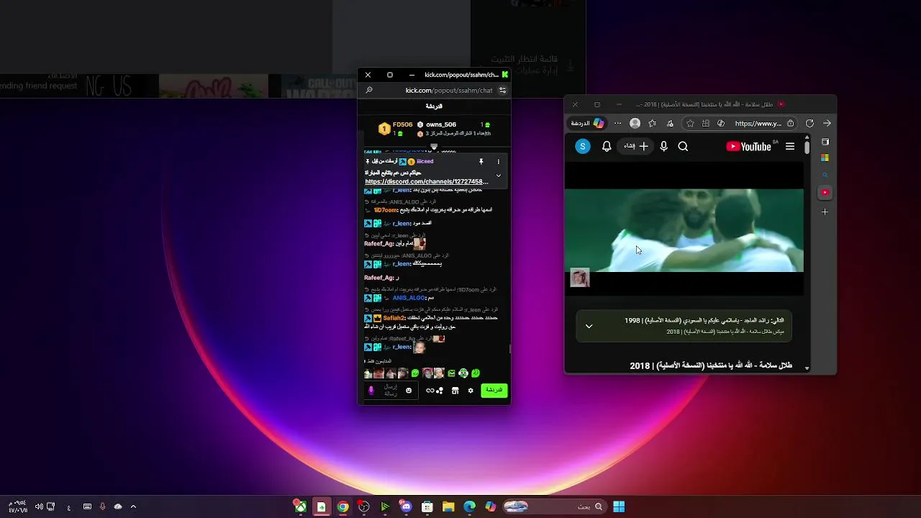921x518 pixels.
Task: Click the Safiah2 username in chat
Action: click(x=394, y=318)
